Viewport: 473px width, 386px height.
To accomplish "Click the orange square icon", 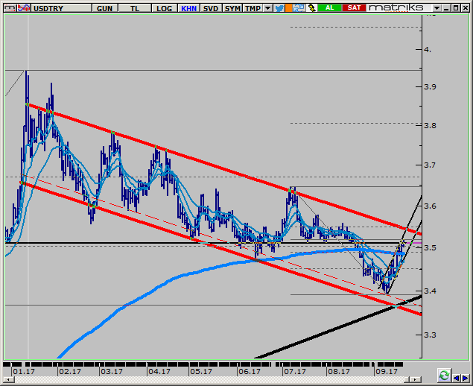I will 289,8.
